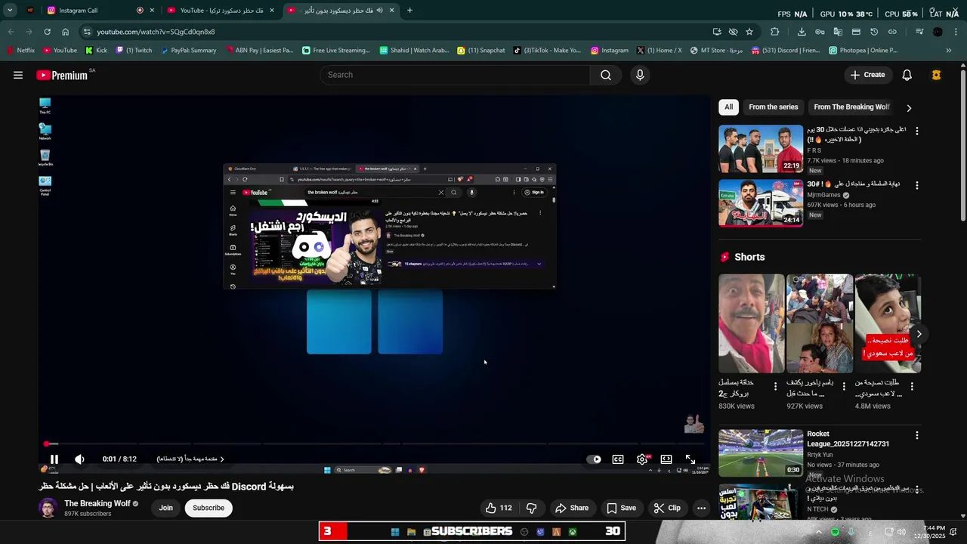Open the browser three-dot menu

(956, 32)
